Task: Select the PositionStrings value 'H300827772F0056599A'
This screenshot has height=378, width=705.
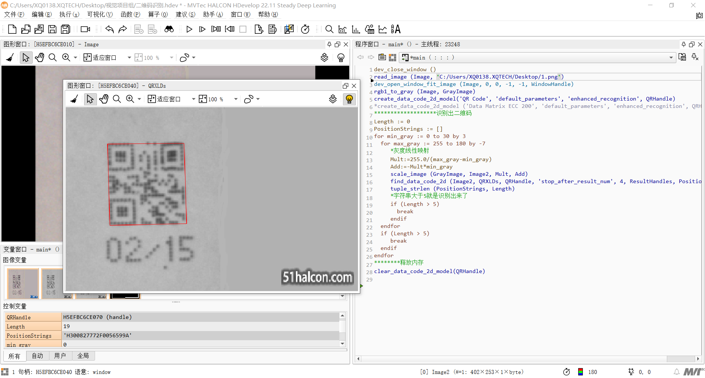Action: pyautogui.click(x=97, y=335)
